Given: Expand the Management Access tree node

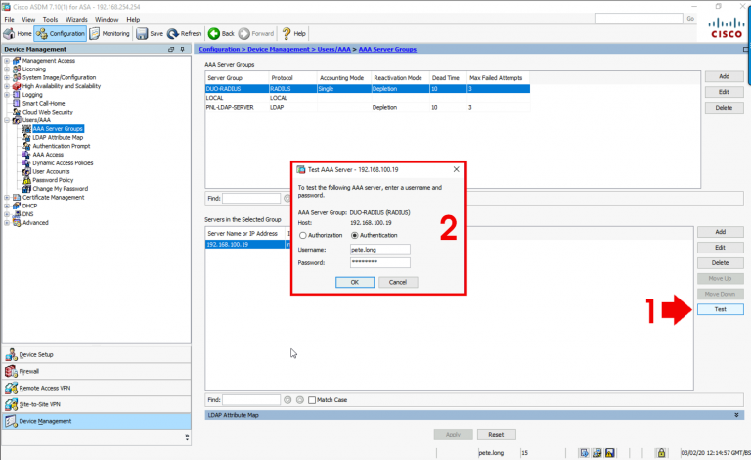Looking at the screenshot, I should (7, 61).
